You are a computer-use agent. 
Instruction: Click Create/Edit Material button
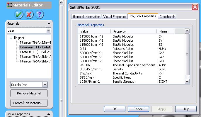pyautogui.click(x=29, y=103)
